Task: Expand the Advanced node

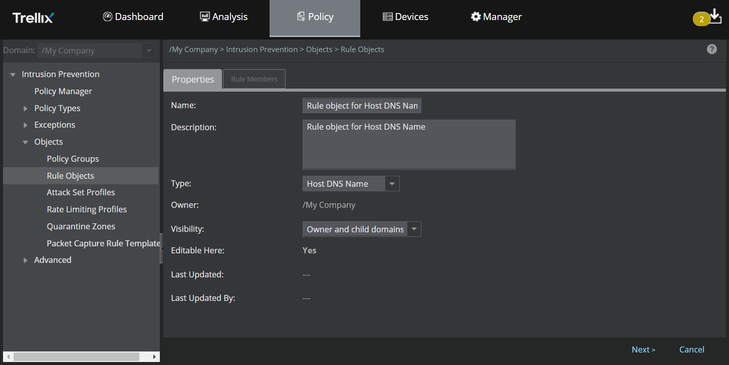Action: click(x=26, y=260)
